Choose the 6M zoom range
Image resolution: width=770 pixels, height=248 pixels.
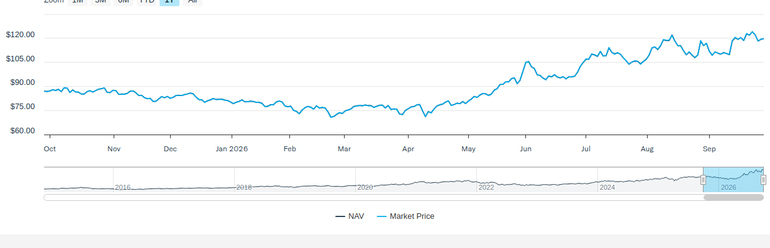click(x=124, y=2)
